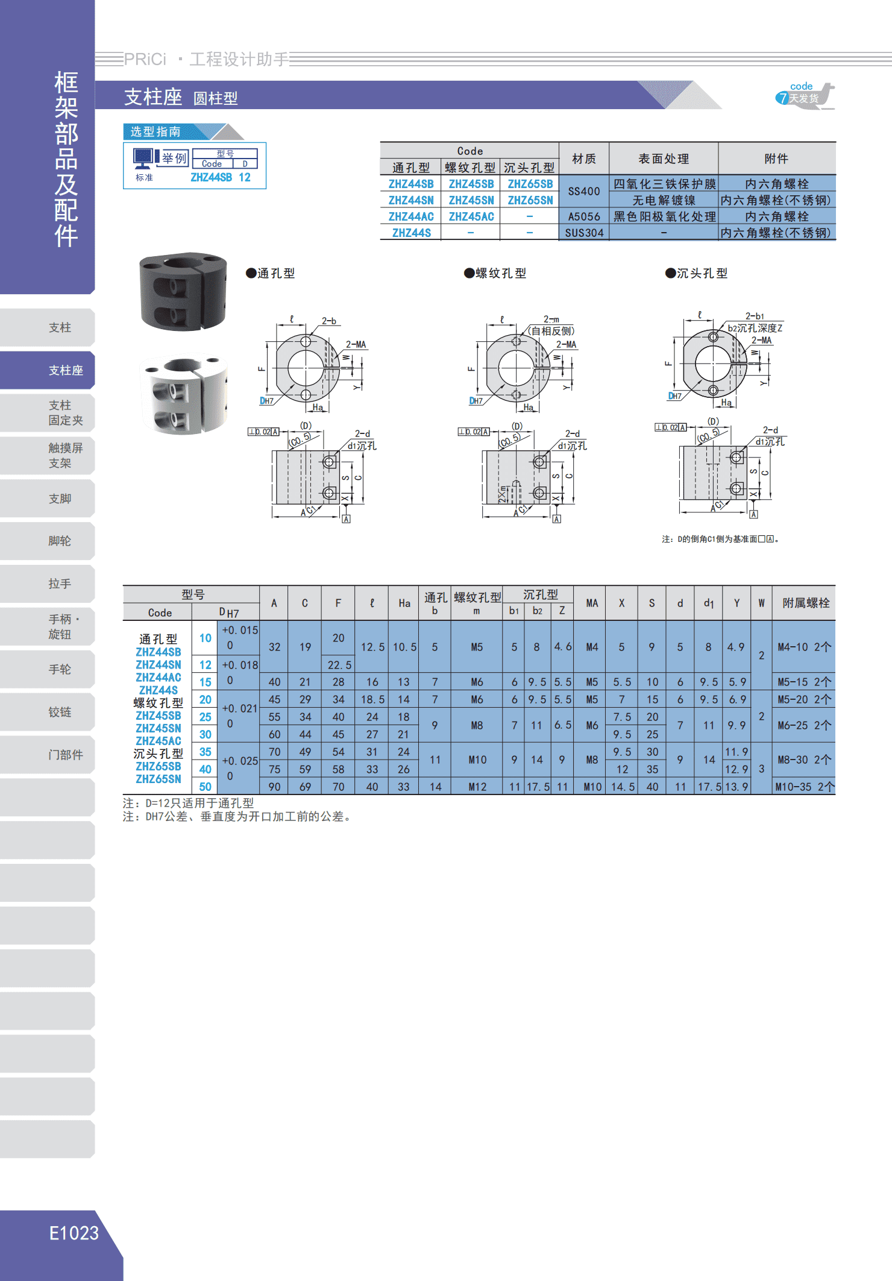The height and width of the screenshot is (1281, 892).
Task: Click the note about D的倒角C1侧为基准面
Action: [721, 539]
